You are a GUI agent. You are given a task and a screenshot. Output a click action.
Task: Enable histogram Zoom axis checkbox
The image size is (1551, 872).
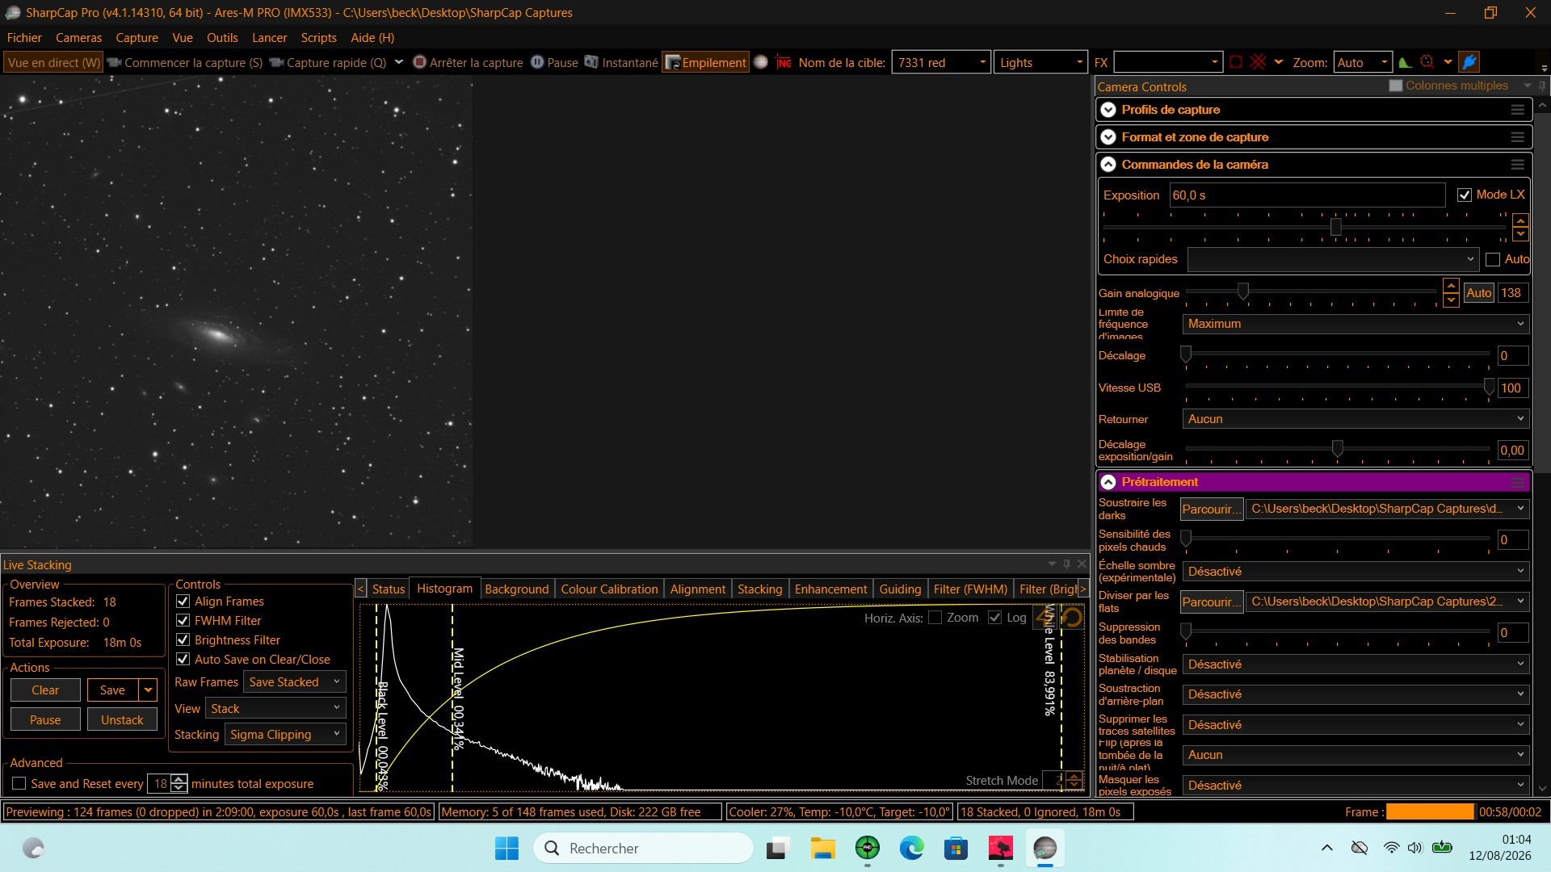pos(935,618)
